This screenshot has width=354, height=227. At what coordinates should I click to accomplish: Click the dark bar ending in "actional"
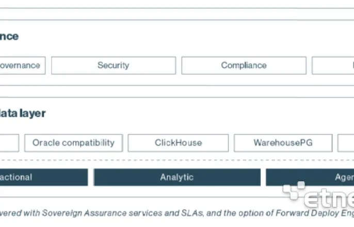44,177
